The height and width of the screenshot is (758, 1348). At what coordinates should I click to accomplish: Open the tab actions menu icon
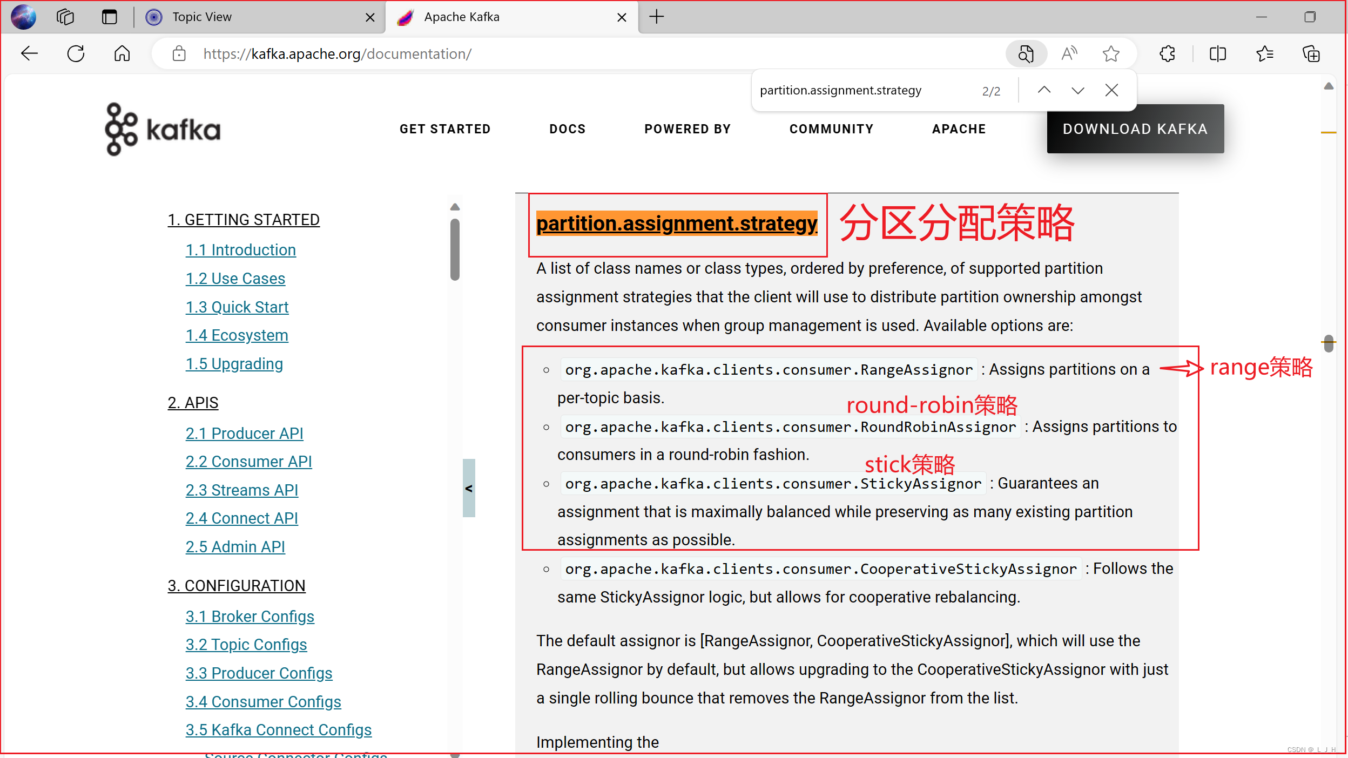(109, 17)
